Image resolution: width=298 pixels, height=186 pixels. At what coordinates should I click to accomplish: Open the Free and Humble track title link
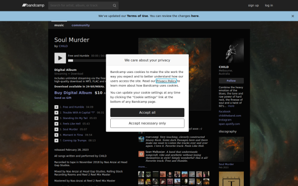pos(74,107)
